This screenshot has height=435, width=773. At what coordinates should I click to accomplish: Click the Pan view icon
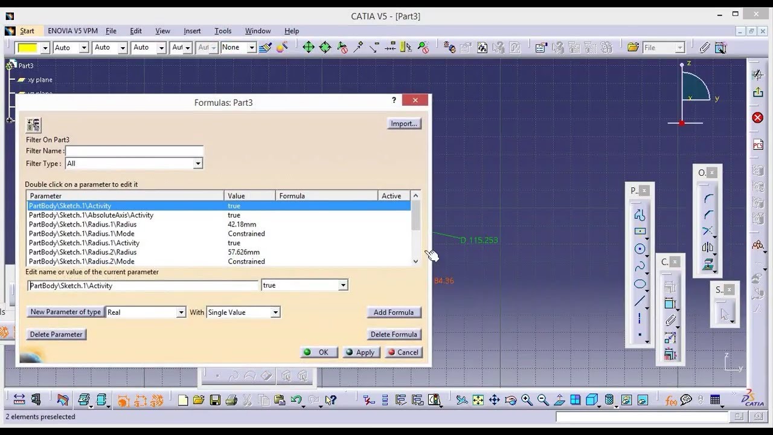[x=494, y=400]
